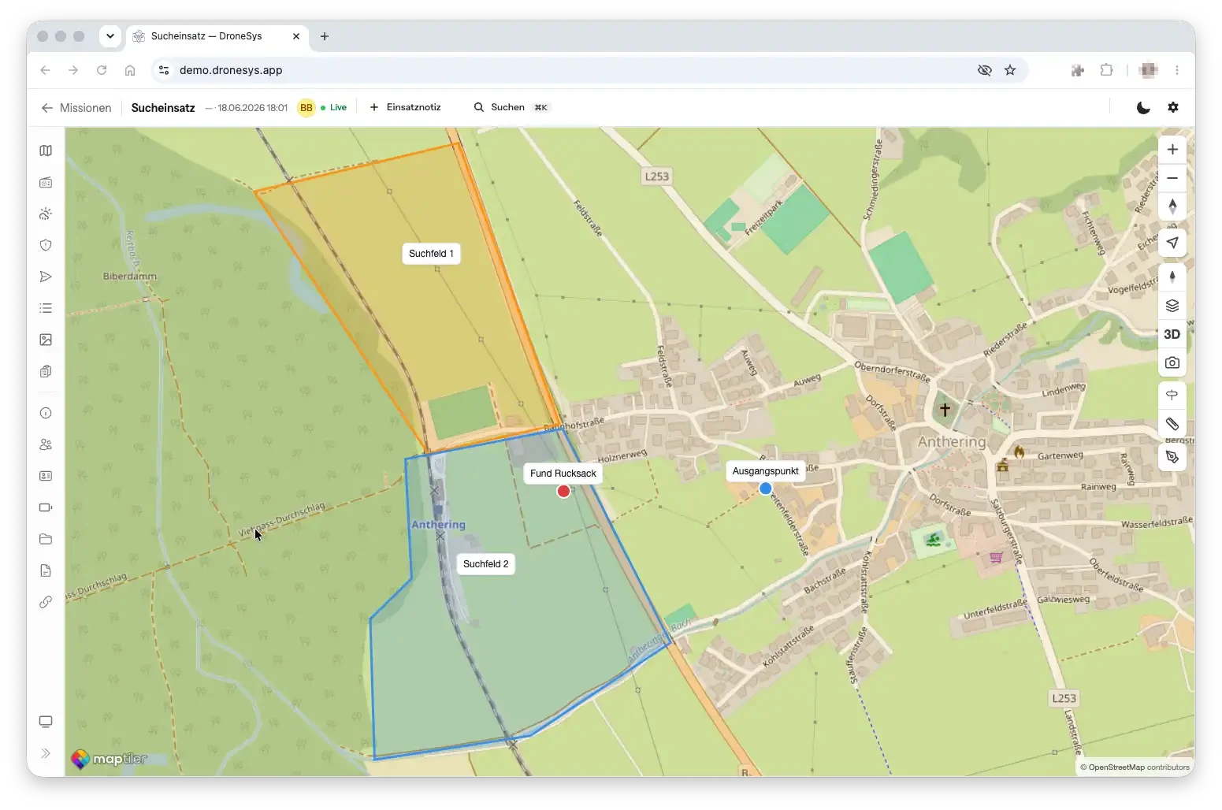Open the info circle sidebar icon
The height and width of the screenshot is (810, 1222).
(x=46, y=413)
